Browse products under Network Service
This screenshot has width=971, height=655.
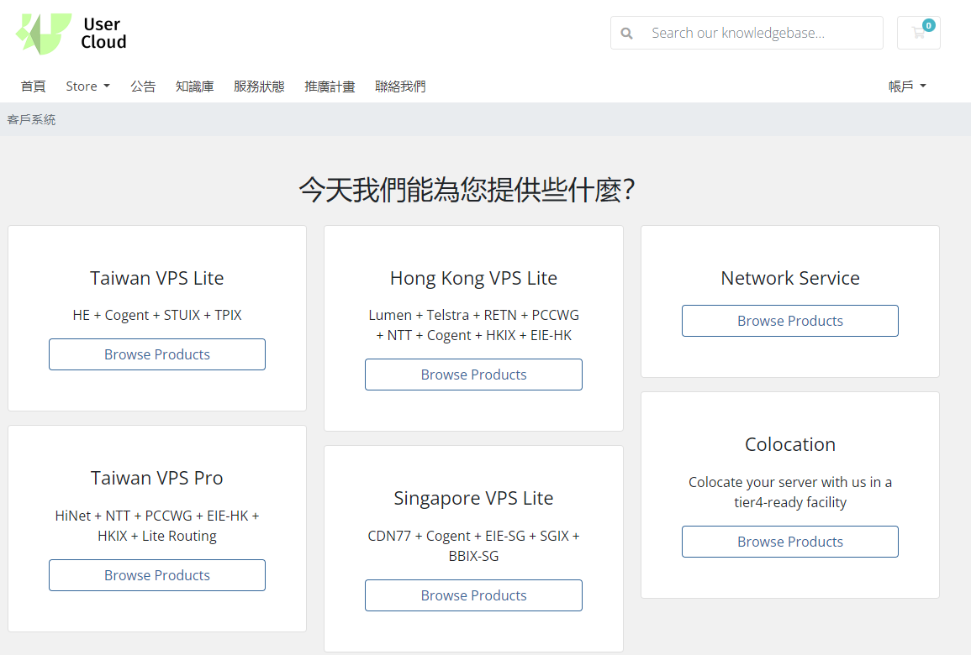point(789,321)
